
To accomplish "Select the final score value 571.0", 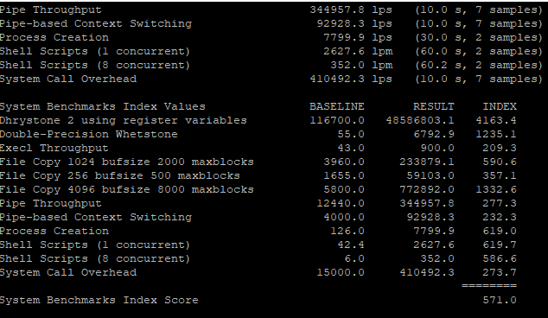I will [500, 300].
